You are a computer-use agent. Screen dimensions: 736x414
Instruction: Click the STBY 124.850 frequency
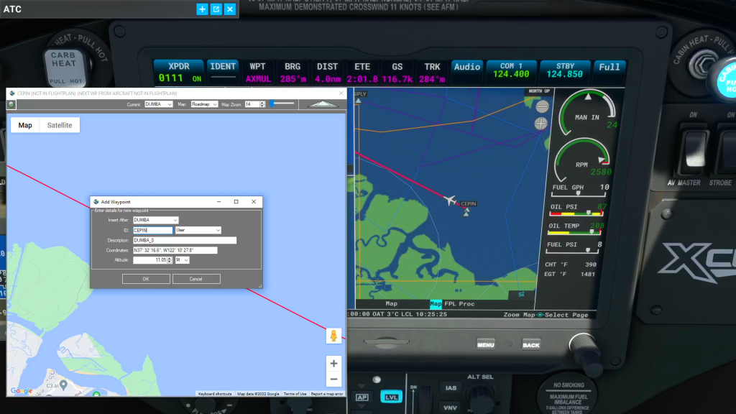tap(565, 70)
